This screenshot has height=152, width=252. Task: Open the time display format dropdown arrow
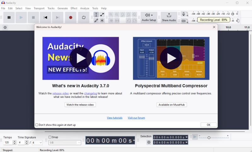point(134,141)
